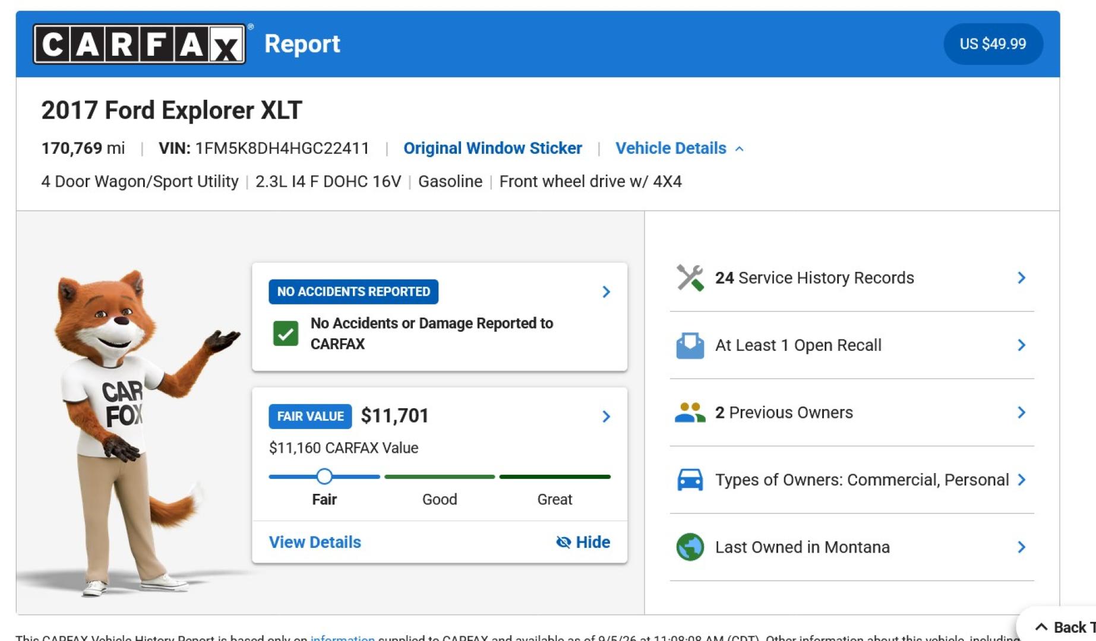Viewport: 1096px width, 641px height.
Task: Click the Fair label under value bar
Action: point(324,500)
